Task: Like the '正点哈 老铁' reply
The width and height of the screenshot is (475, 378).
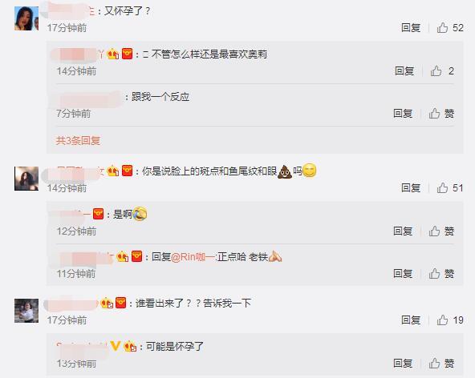Action: (441, 274)
